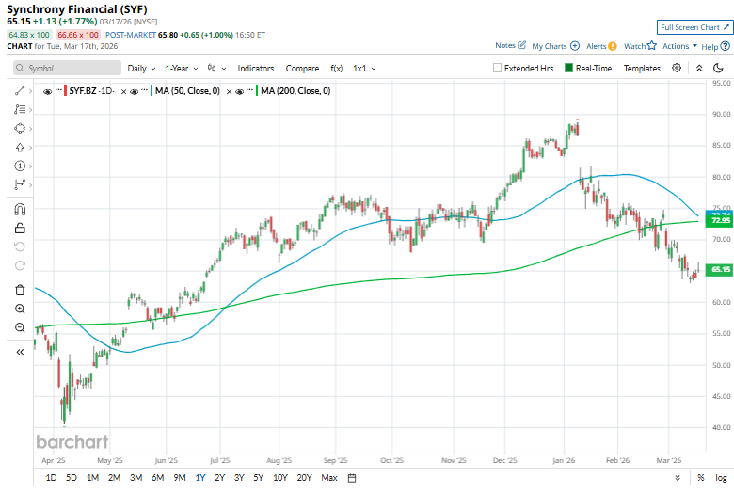Image resolution: width=734 pixels, height=492 pixels.
Task: Open the calendar date range picker
Action: pos(351,478)
